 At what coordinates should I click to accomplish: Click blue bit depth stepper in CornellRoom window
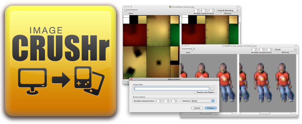click(x=214, y=10)
